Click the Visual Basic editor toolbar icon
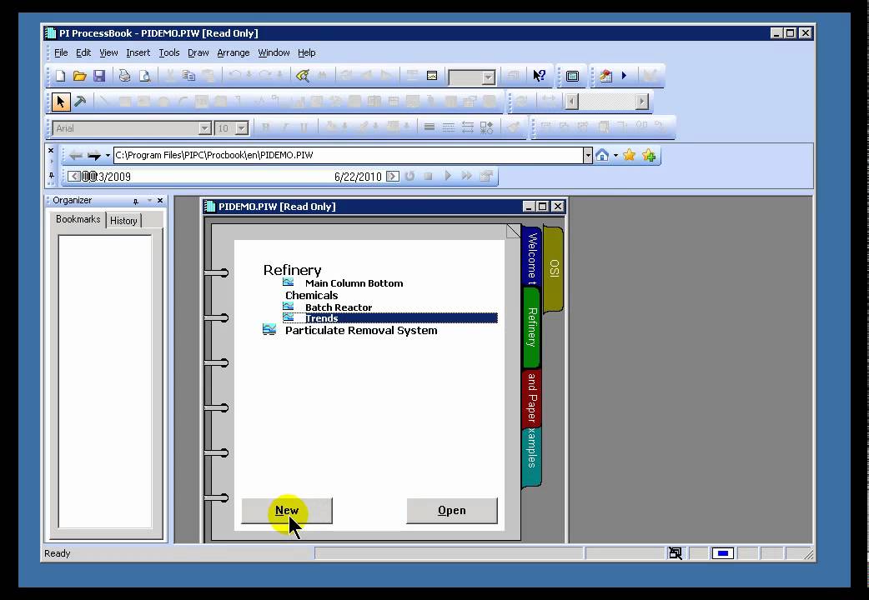Screen dimensions: 869x600 pos(605,76)
